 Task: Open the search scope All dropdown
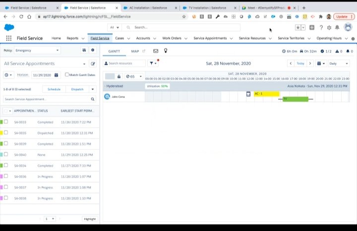click(115, 28)
